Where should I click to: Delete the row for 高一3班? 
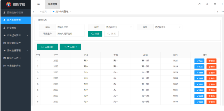211,73
